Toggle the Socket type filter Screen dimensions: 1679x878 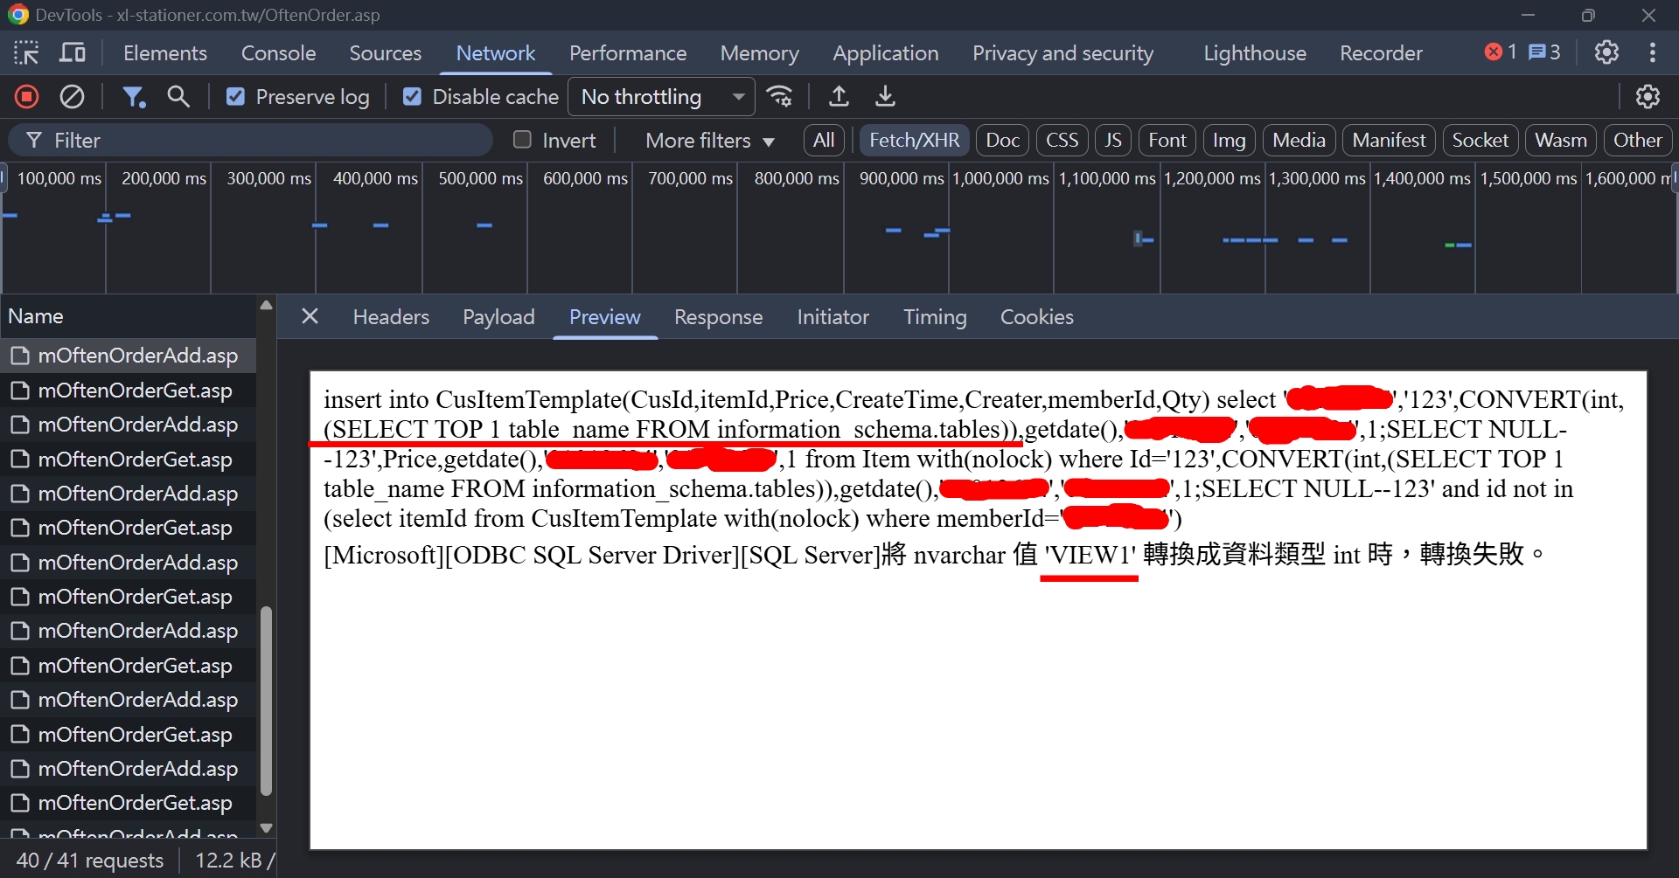coord(1480,140)
